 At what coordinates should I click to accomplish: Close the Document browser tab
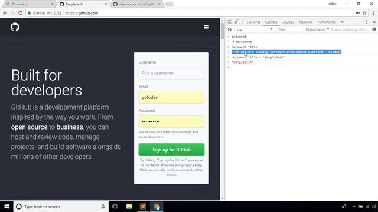[52, 4]
